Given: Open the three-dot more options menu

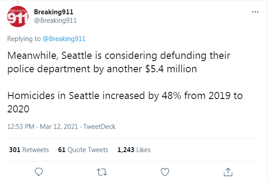Looking at the screenshot, I should click(255, 12).
